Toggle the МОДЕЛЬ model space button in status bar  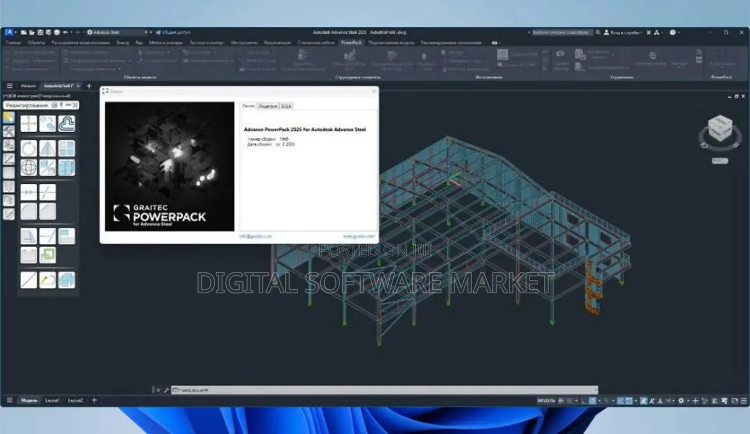click(x=546, y=401)
